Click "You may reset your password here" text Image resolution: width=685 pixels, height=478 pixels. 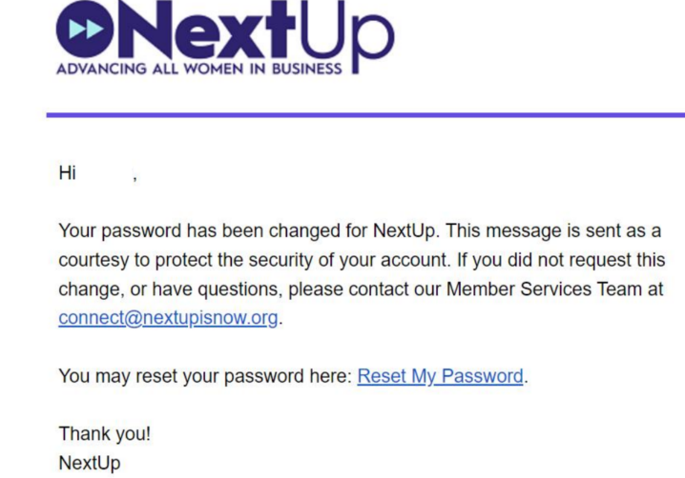(204, 376)
